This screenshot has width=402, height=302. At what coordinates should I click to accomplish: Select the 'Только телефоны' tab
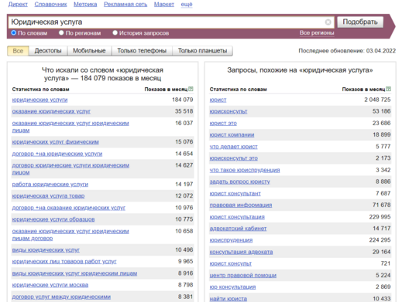pyautogui.click(x=142, y=51)
